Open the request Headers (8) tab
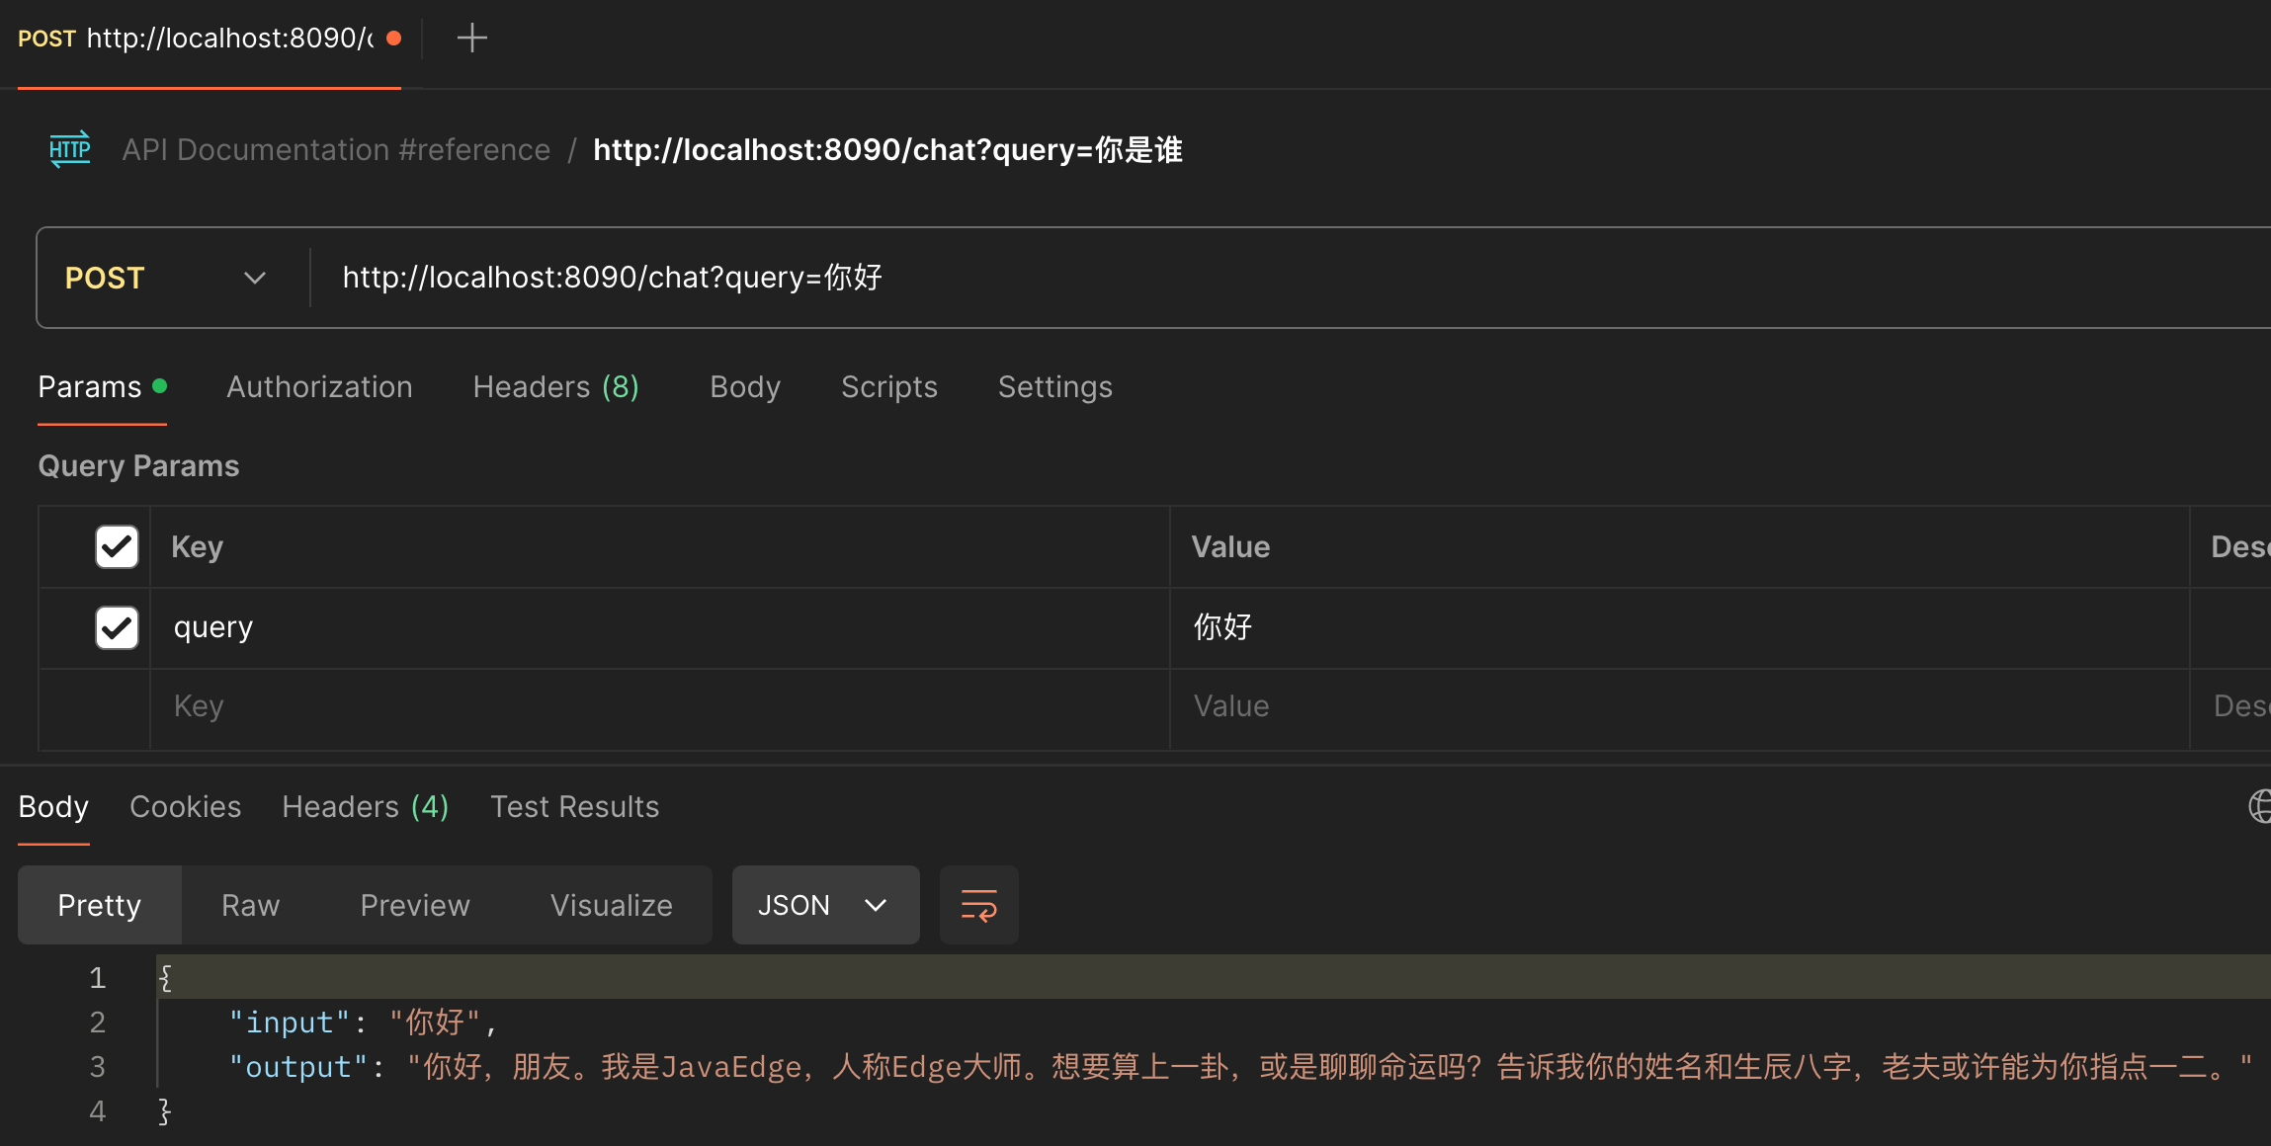The image size is (2271, 1146). [x=555, y=387]
